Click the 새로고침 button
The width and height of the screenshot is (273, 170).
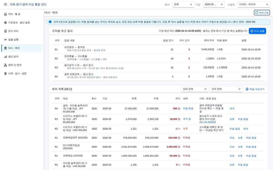click(262, 13)
